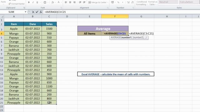Image resolution: width=200 pixels, height=112 pixels.
Task: Apply Comma Style format
Action: [x=122, y=2]
